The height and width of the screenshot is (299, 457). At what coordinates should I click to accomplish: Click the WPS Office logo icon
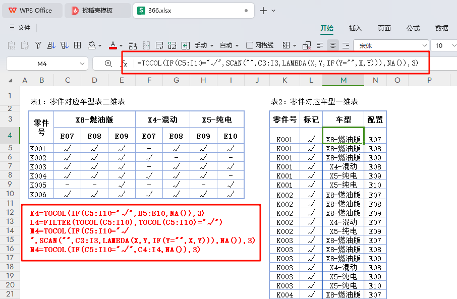click(13, 11)
